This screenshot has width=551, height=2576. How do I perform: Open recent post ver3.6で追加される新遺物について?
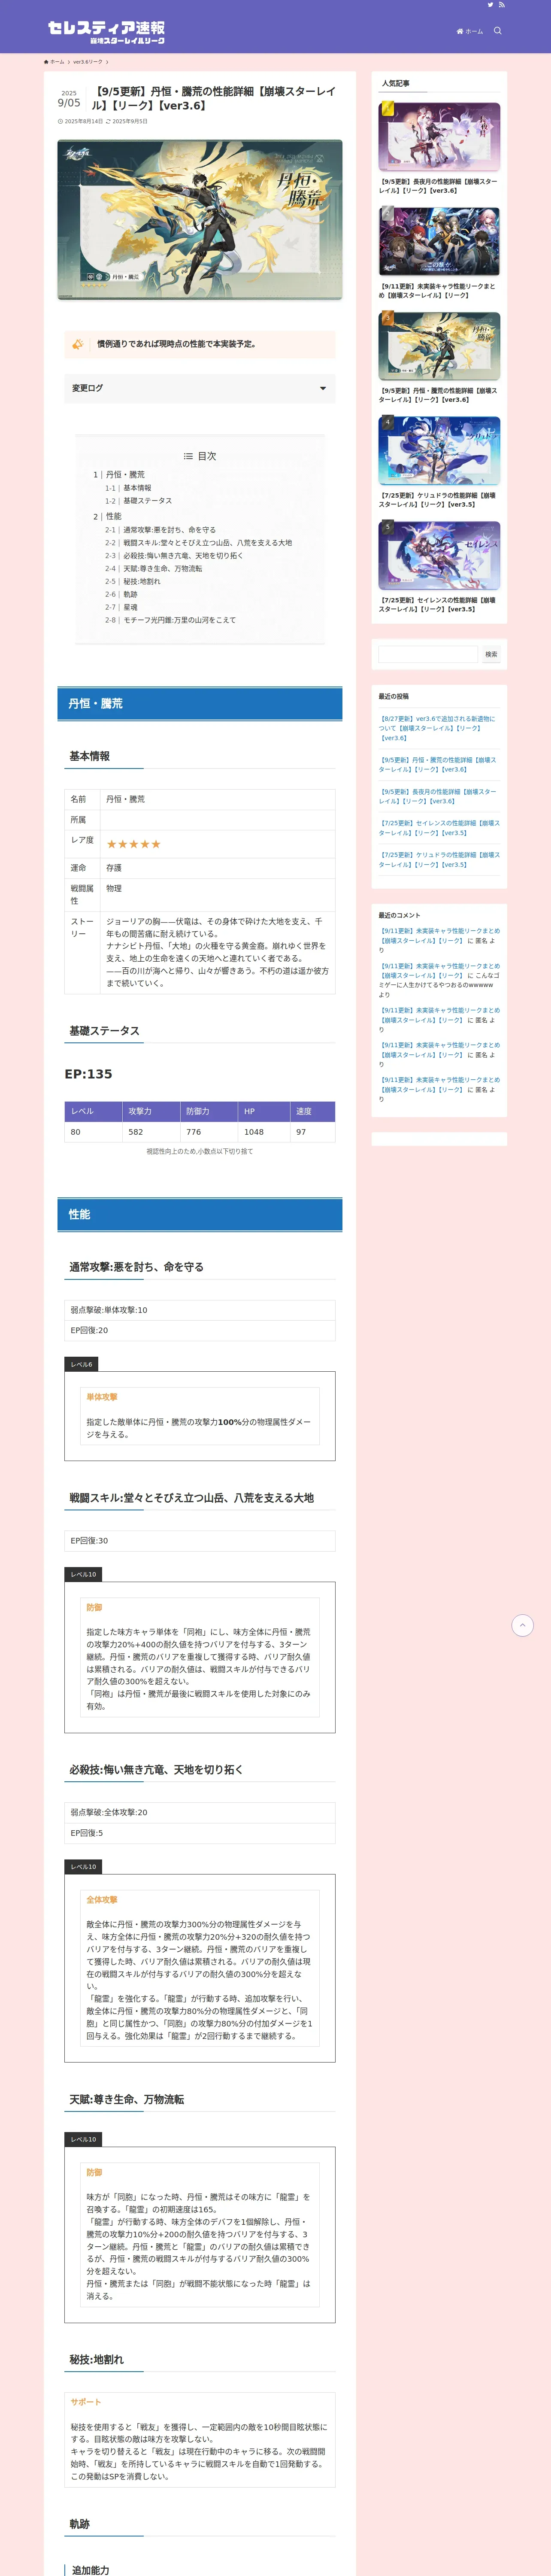pyautogui.click(x=437, y=728)
